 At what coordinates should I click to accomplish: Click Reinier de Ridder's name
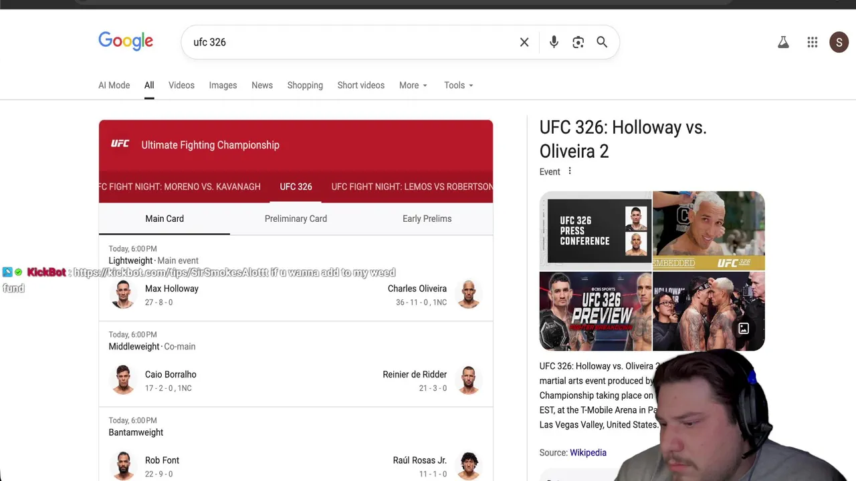415,374
